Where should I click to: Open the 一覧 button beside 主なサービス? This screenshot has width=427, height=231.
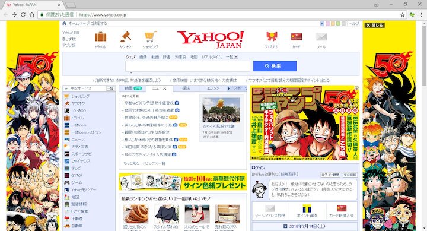[x=110, y=88]
